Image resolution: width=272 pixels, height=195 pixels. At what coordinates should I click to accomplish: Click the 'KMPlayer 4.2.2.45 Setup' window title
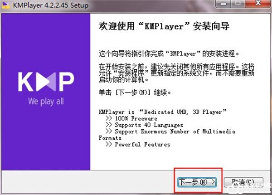click(51, 5)
